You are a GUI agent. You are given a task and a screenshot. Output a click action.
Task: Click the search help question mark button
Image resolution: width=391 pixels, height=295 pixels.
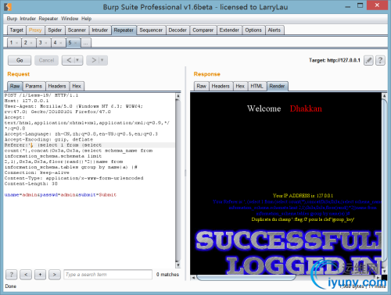(11, 275)
